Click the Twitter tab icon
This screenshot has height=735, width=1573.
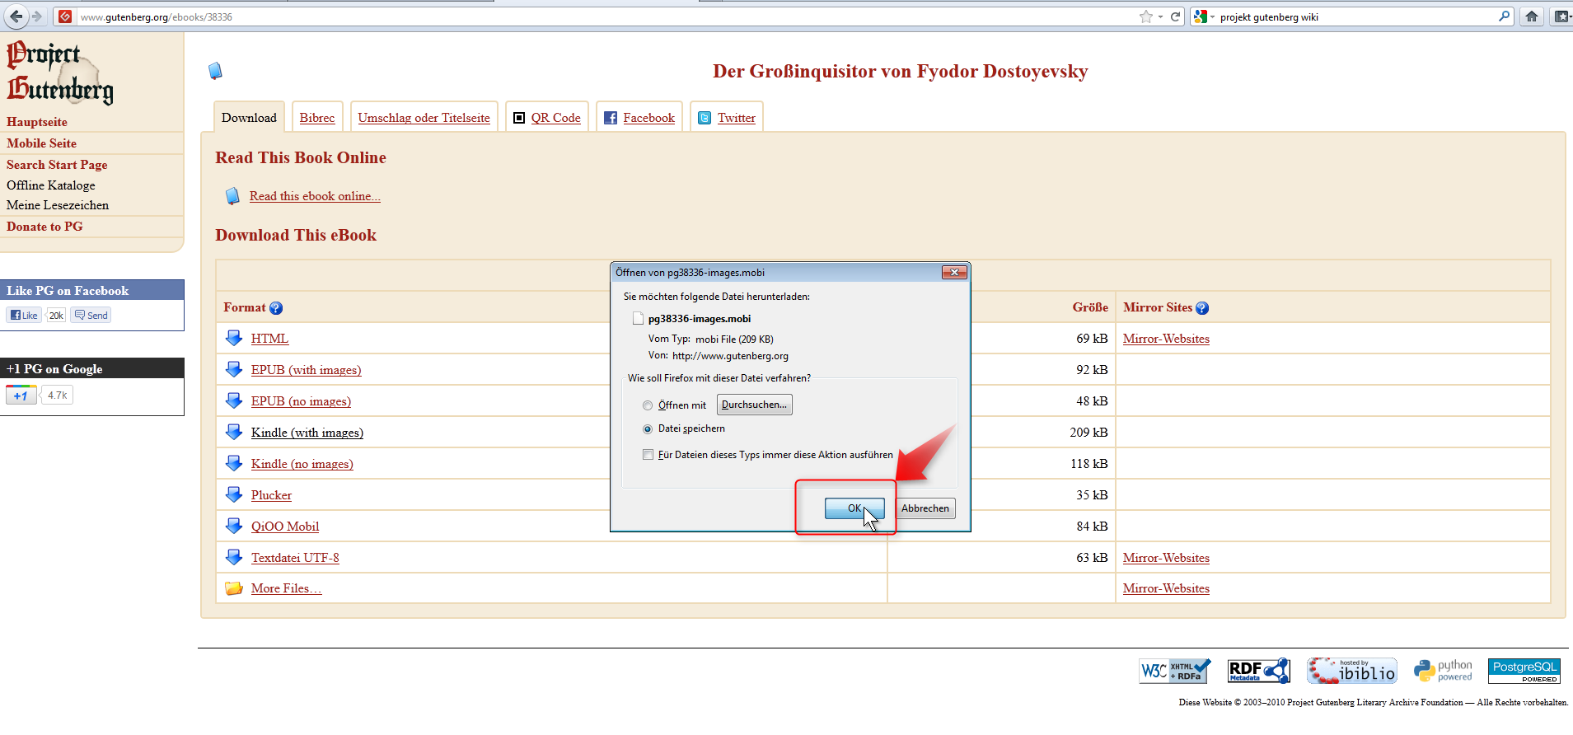705,118
